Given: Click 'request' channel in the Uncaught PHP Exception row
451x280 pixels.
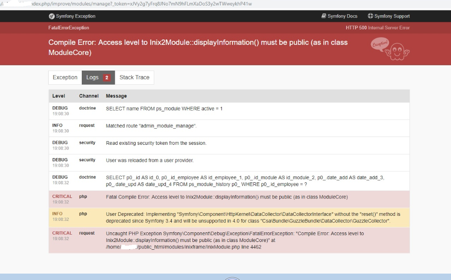Looking at the screenshot, I should point(87,233).
